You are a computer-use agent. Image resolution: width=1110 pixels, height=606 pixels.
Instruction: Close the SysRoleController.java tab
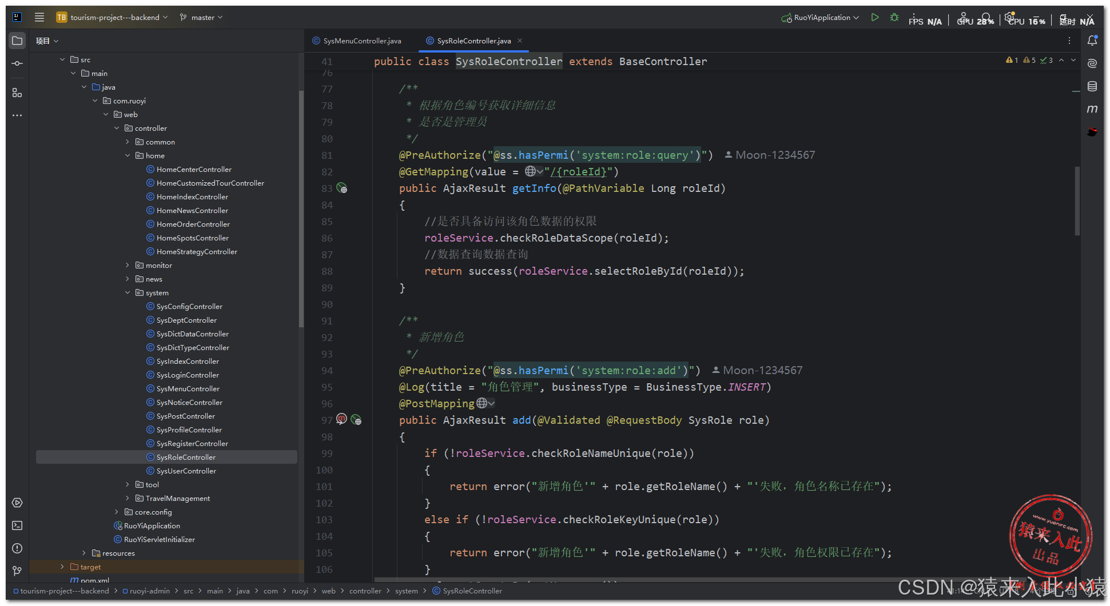click(520, 41)
